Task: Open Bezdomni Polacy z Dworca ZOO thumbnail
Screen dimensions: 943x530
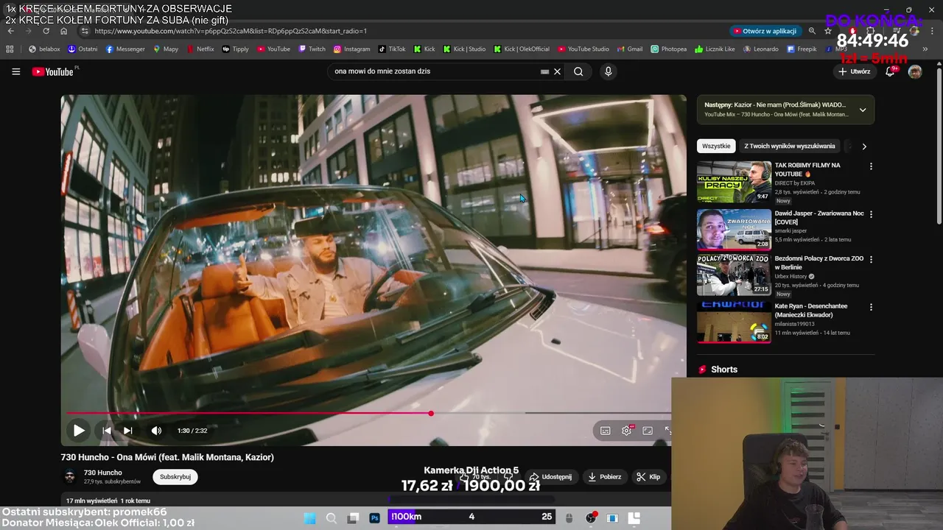Action: tap(734, 275)
